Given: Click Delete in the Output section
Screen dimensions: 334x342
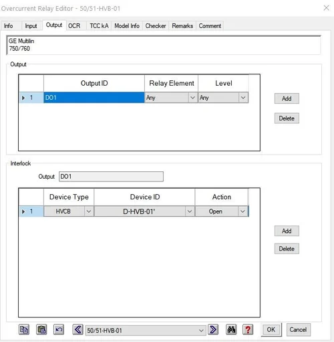Looking at the screenshot, I should (287, 118).
